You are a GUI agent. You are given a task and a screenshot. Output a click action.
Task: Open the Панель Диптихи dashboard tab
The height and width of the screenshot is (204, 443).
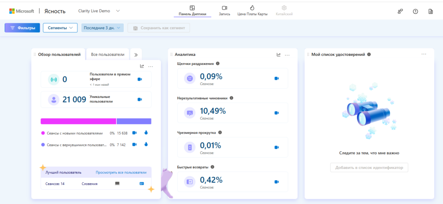pyautogui.click(x=193, y=11)
